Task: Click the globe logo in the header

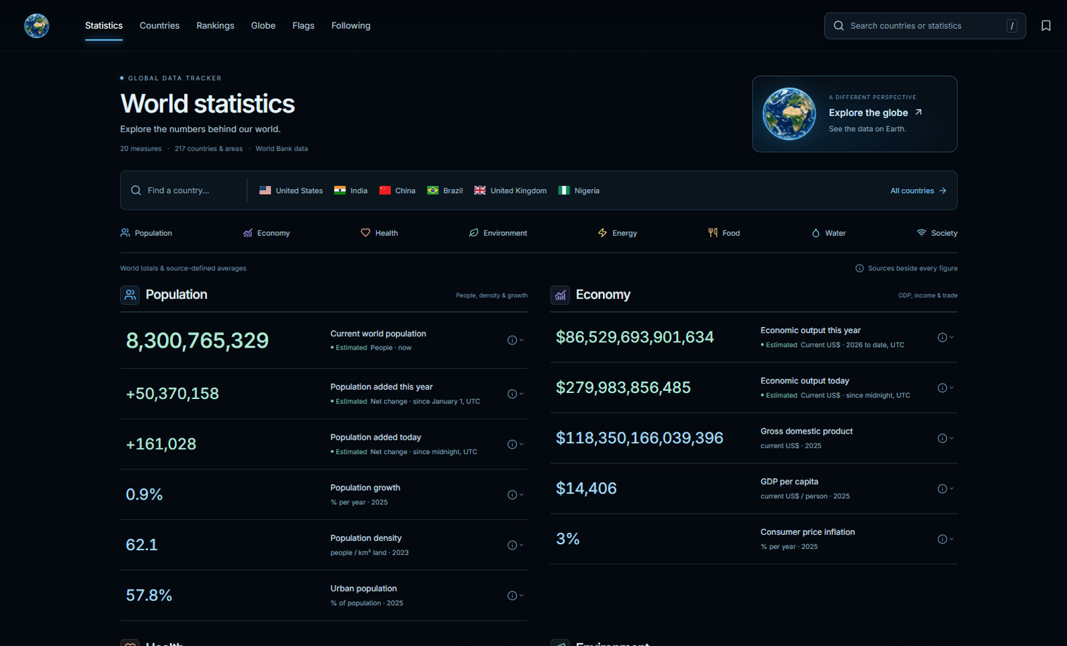Action: point(37,26)
